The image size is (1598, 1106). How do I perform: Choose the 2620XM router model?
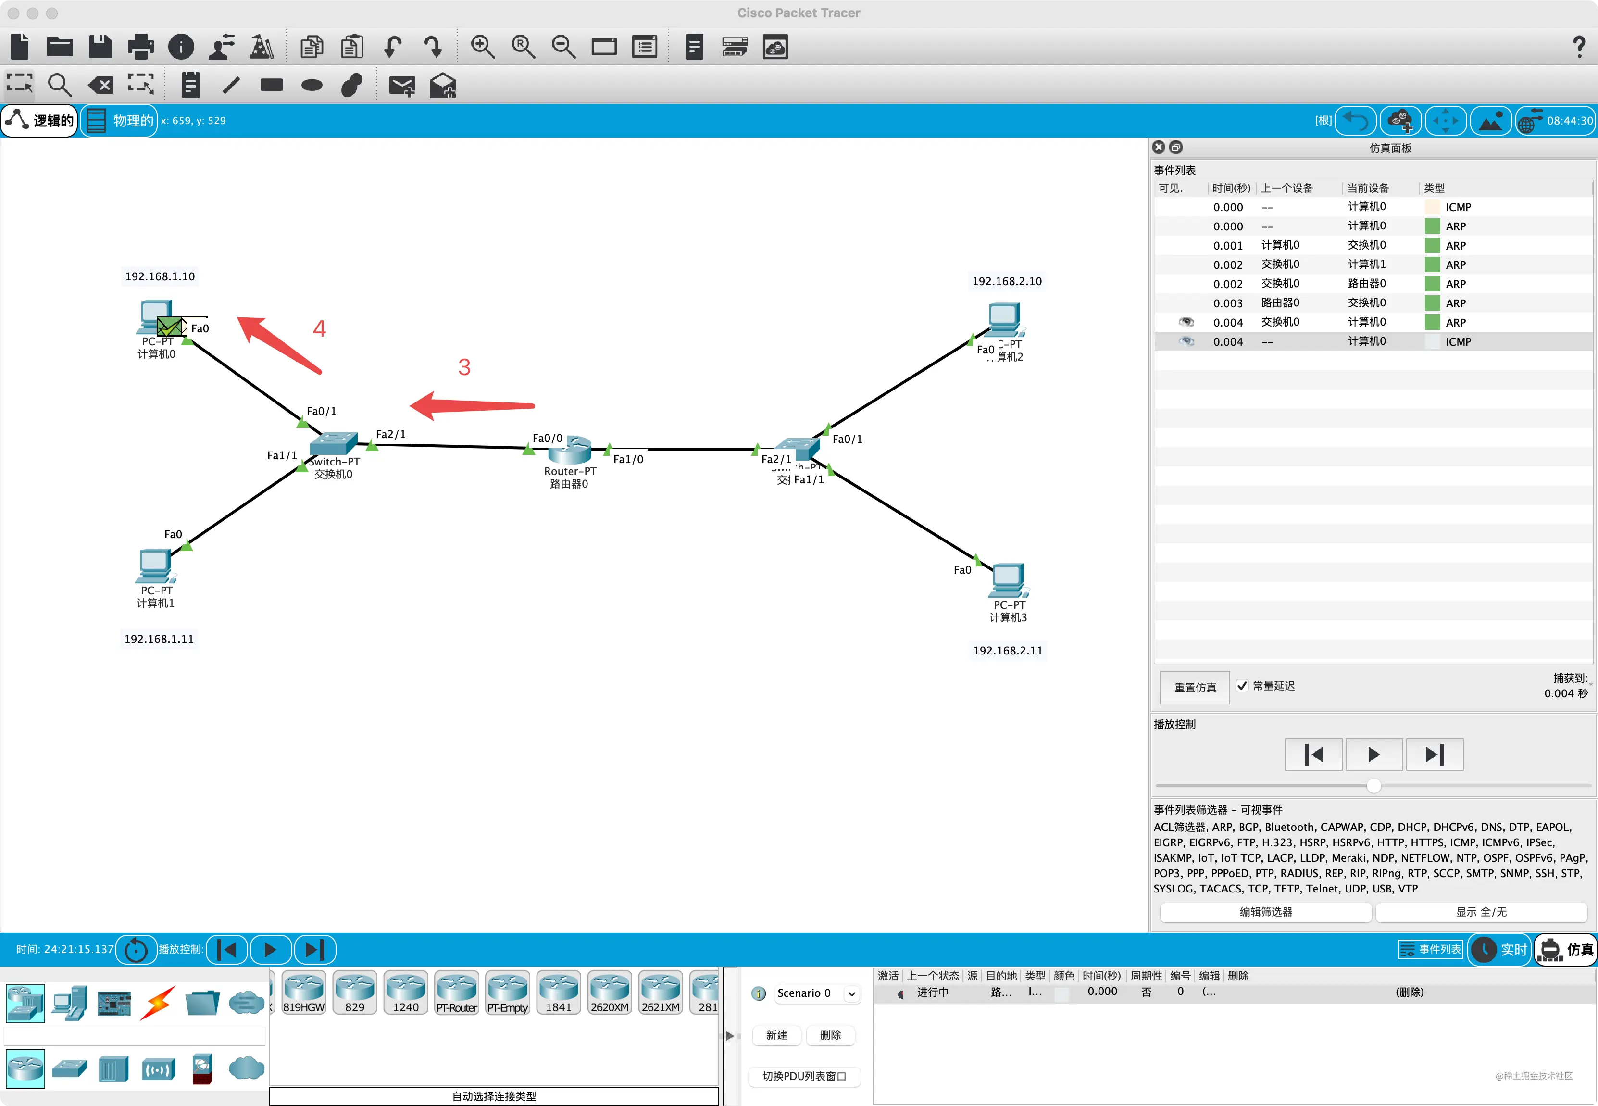[x=610, y=993]
